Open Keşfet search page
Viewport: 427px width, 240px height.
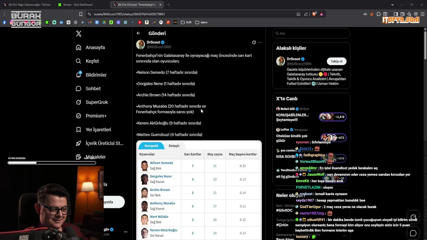pyautogui.click(x=87, y=61)
